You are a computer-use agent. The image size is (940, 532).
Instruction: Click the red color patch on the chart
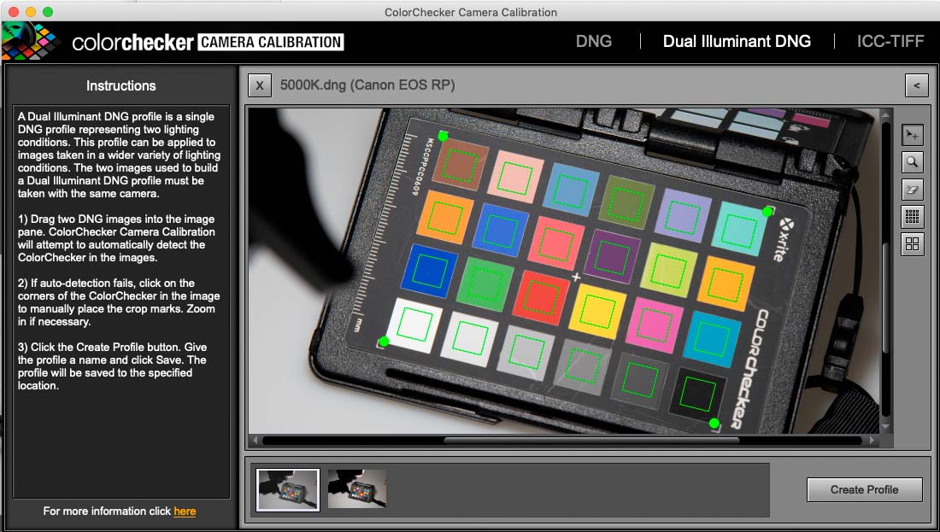(x=541, y=298)
